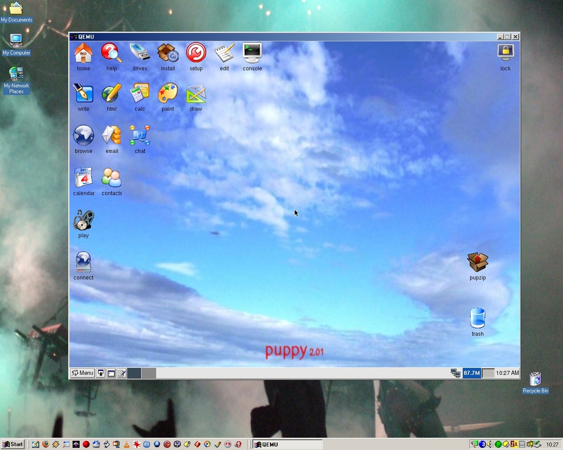Open the email envelope icon

(112, 139)
